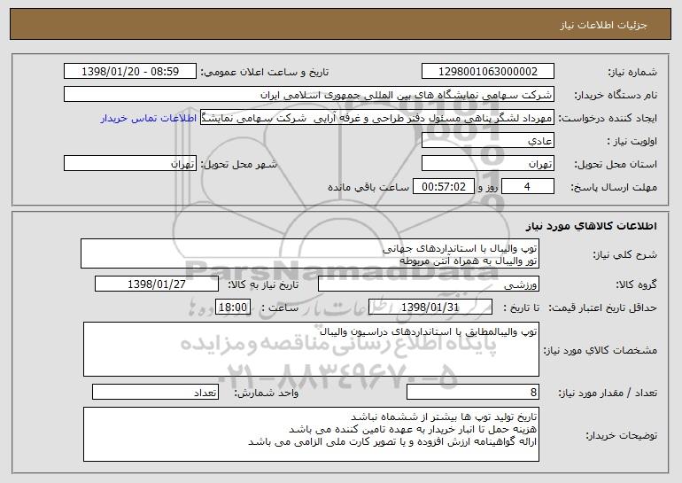
Task: Select the quantity field showing 8
Action: click(x=473, y=392)
